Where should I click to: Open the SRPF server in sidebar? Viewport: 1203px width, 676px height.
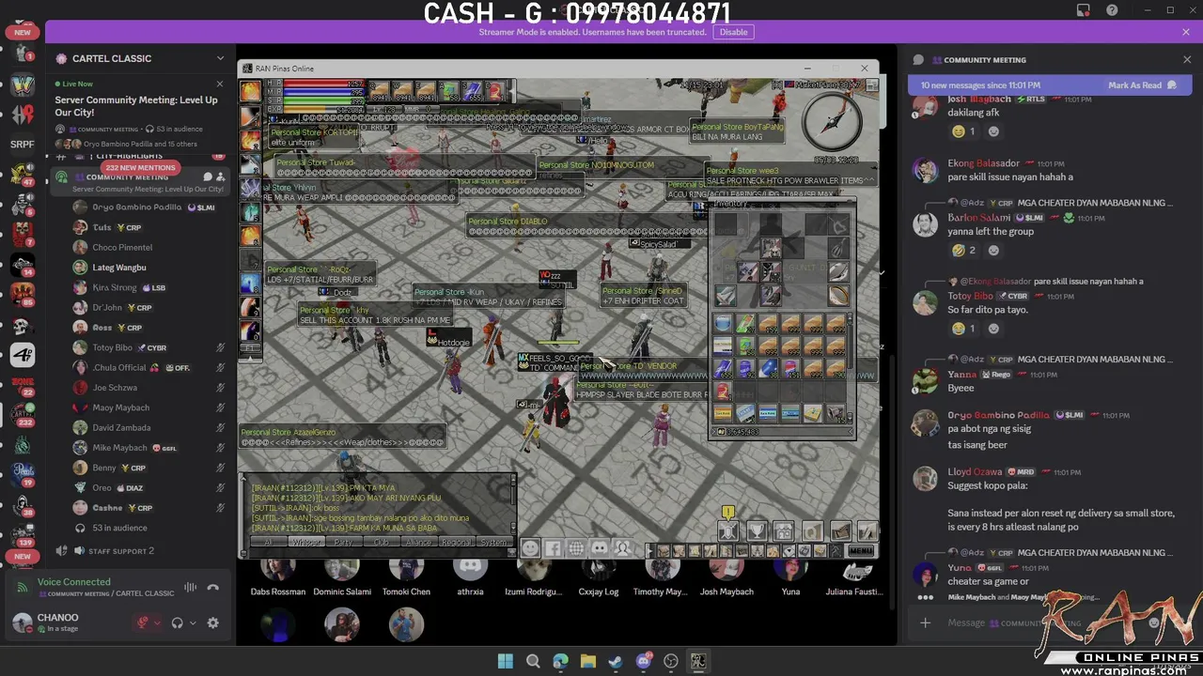pyautogui.click(x=23, y=144)
